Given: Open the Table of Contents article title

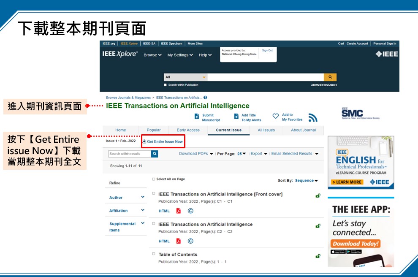Looking at the screenshot, I should tap(178, 254).
